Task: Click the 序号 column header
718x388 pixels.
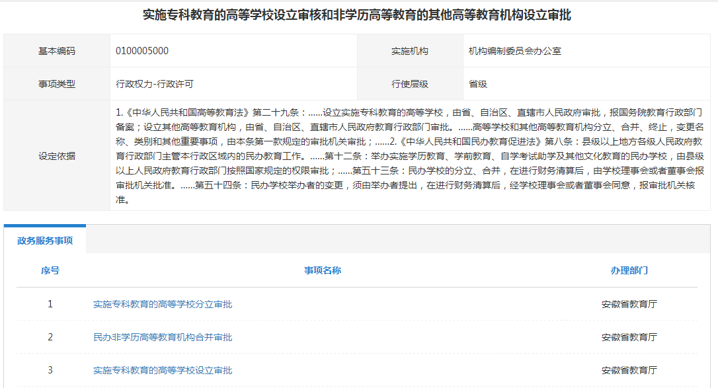Action: coord(50,270)
